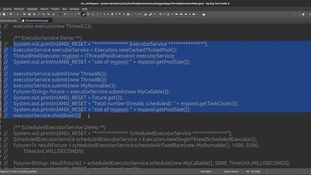Click the folder icon after navigation arrows
The width and height of the screenshot is (311, 175).
point(204,14)
